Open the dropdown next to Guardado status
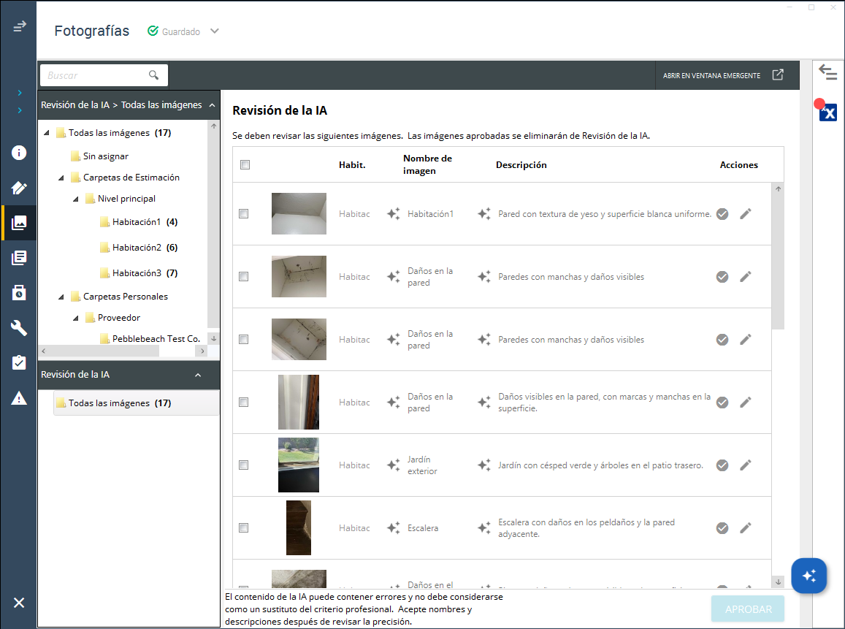 coord(214,31)
